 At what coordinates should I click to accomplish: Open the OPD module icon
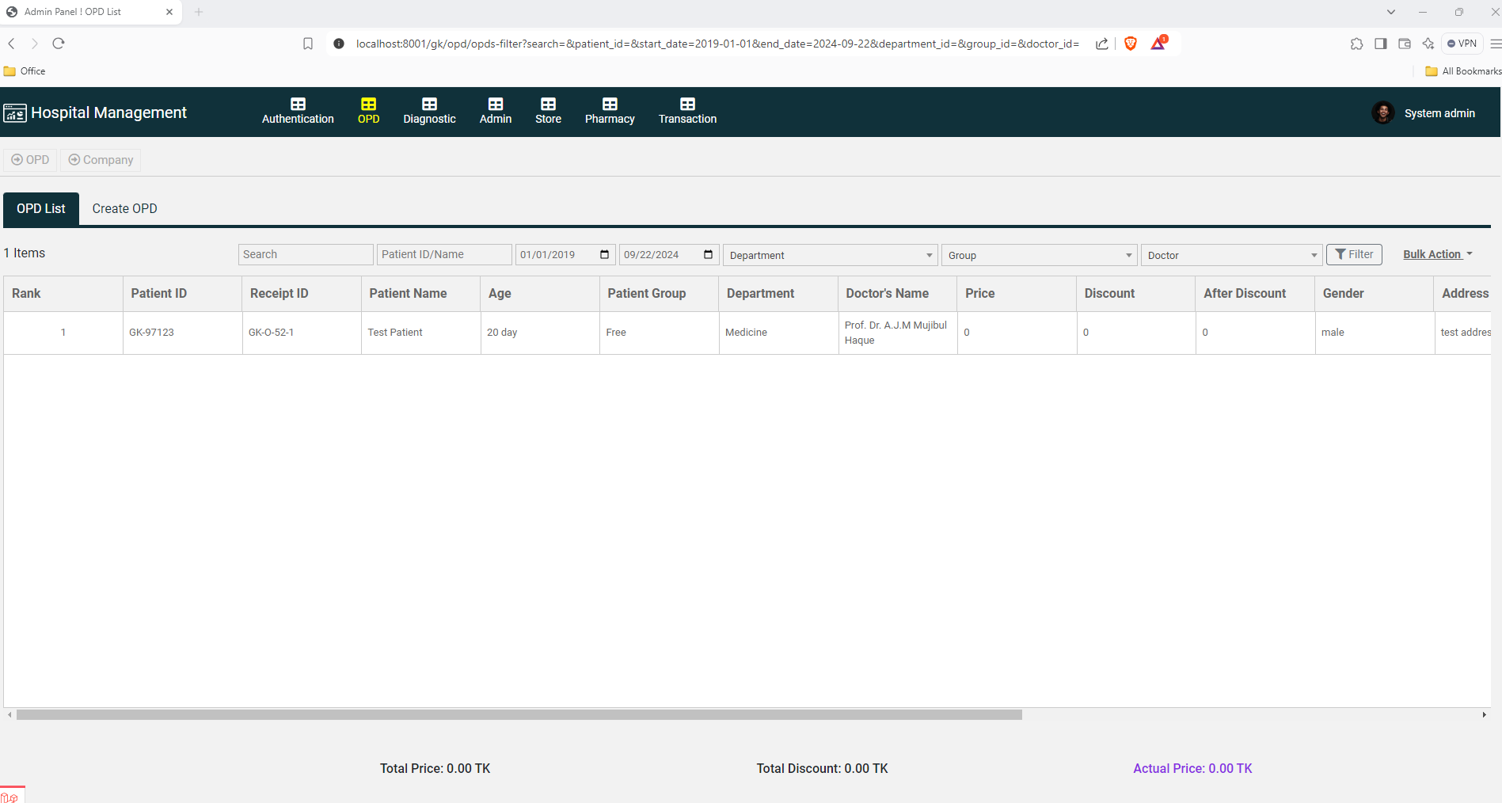(368, 104)
